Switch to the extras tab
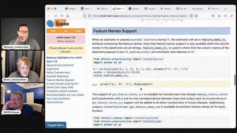237x133 pixels. coord(134,9)
